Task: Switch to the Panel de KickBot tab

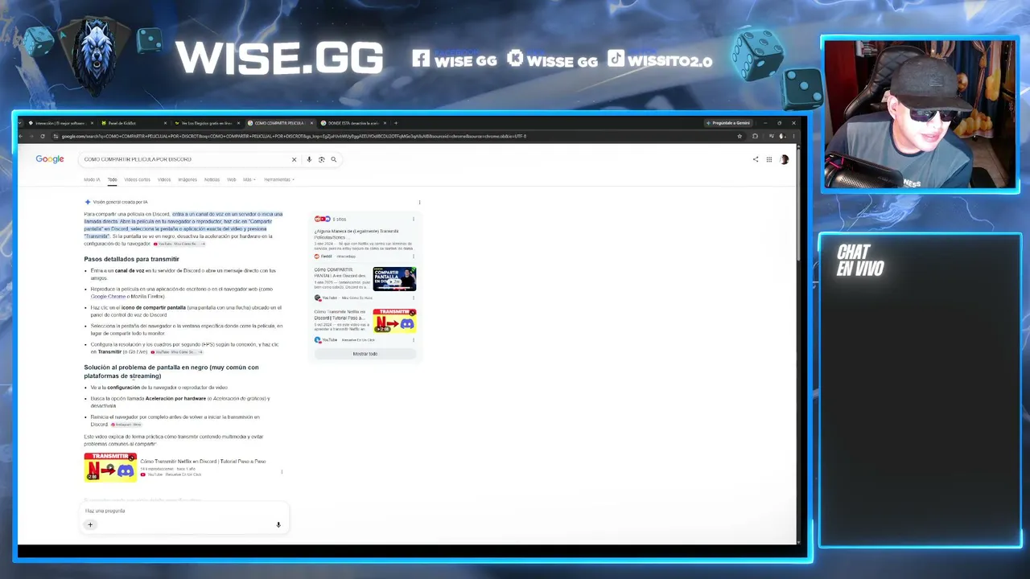Action: (x=131, y=123)
